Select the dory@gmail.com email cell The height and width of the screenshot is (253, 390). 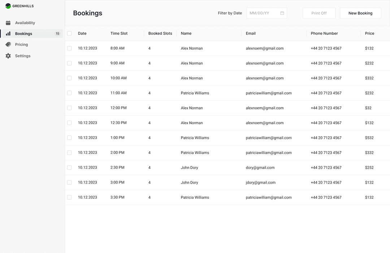click(x=260, y=168)
